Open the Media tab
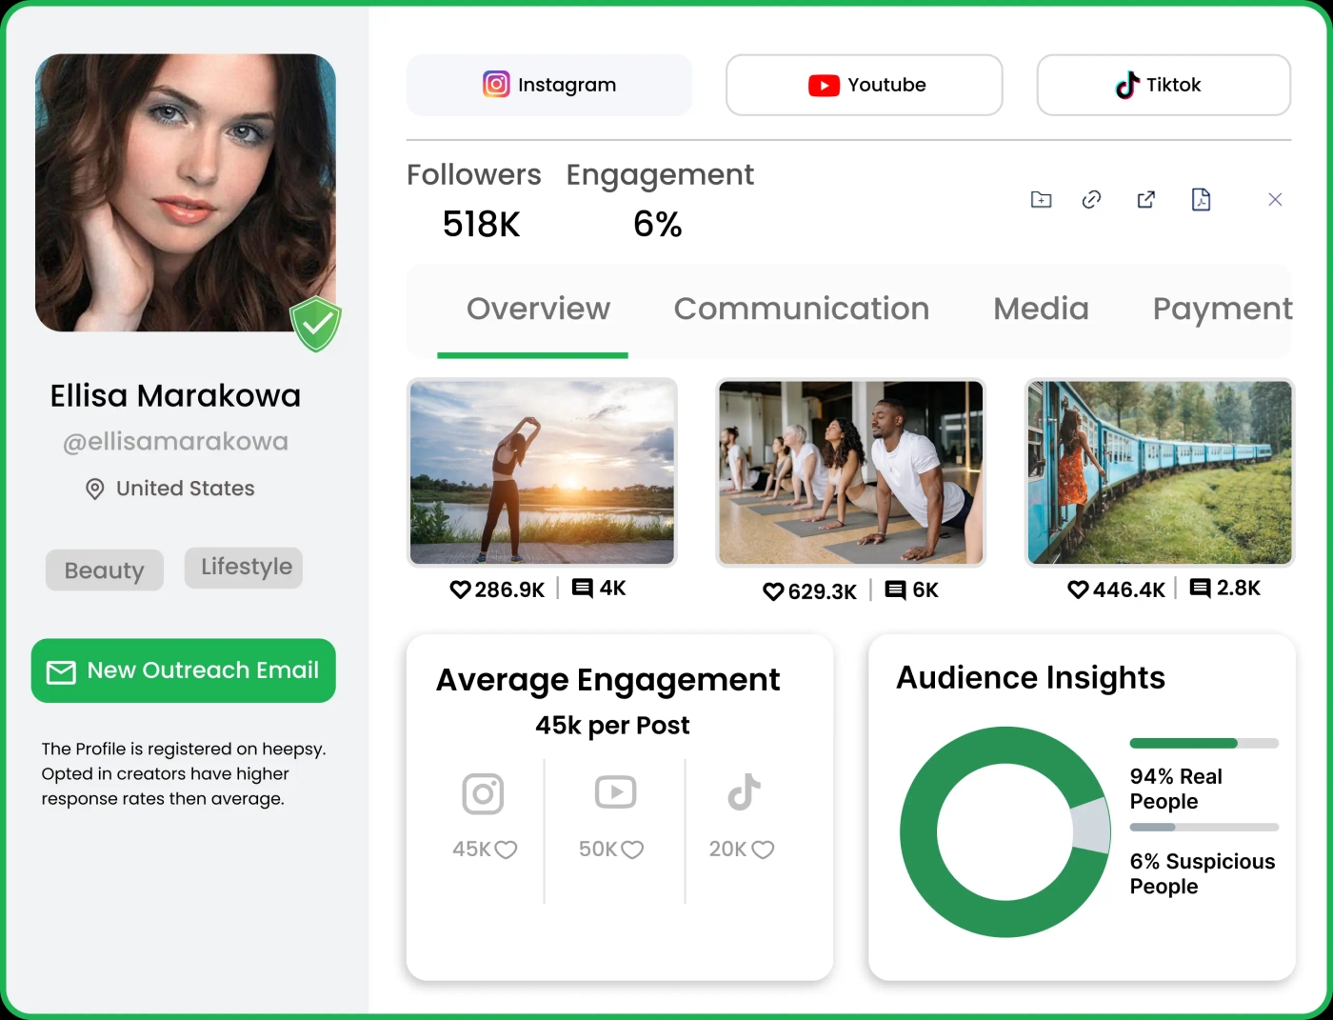Screen dimensions: 1333x1020 pos(1041,309)
